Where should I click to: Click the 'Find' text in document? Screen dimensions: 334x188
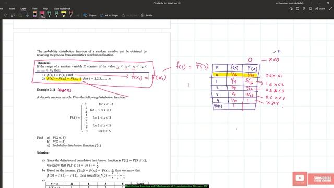[40, 138]
